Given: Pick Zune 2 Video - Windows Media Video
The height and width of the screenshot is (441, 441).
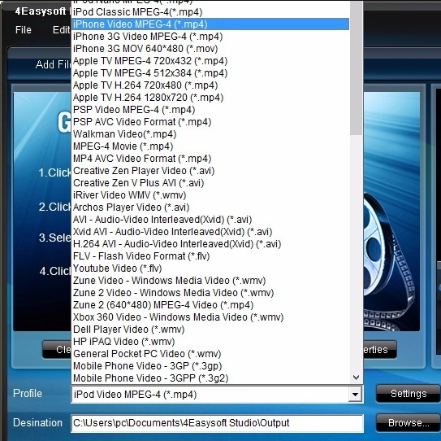Looking at the screenshot, I should (x=210, y=293).
